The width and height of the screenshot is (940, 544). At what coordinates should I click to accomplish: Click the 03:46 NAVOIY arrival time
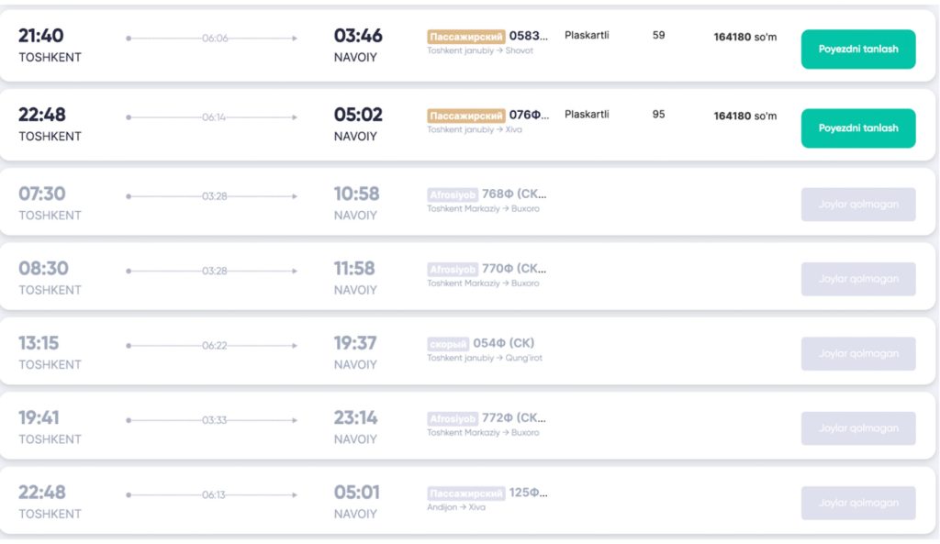point(358,37)
